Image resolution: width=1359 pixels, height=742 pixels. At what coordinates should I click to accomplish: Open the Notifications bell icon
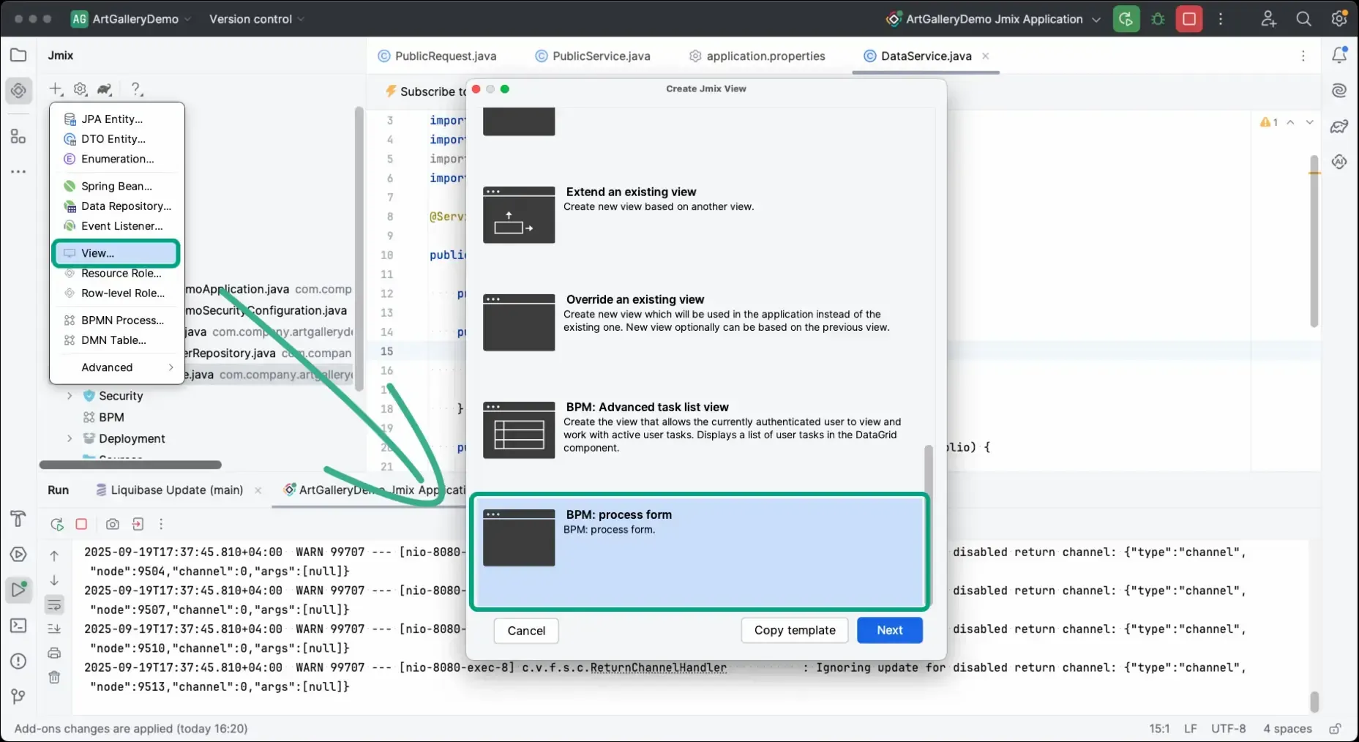click(1339, 55)
